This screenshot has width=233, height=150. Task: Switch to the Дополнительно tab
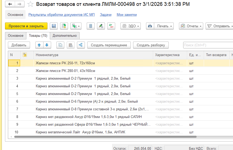[x=65, y=36]
